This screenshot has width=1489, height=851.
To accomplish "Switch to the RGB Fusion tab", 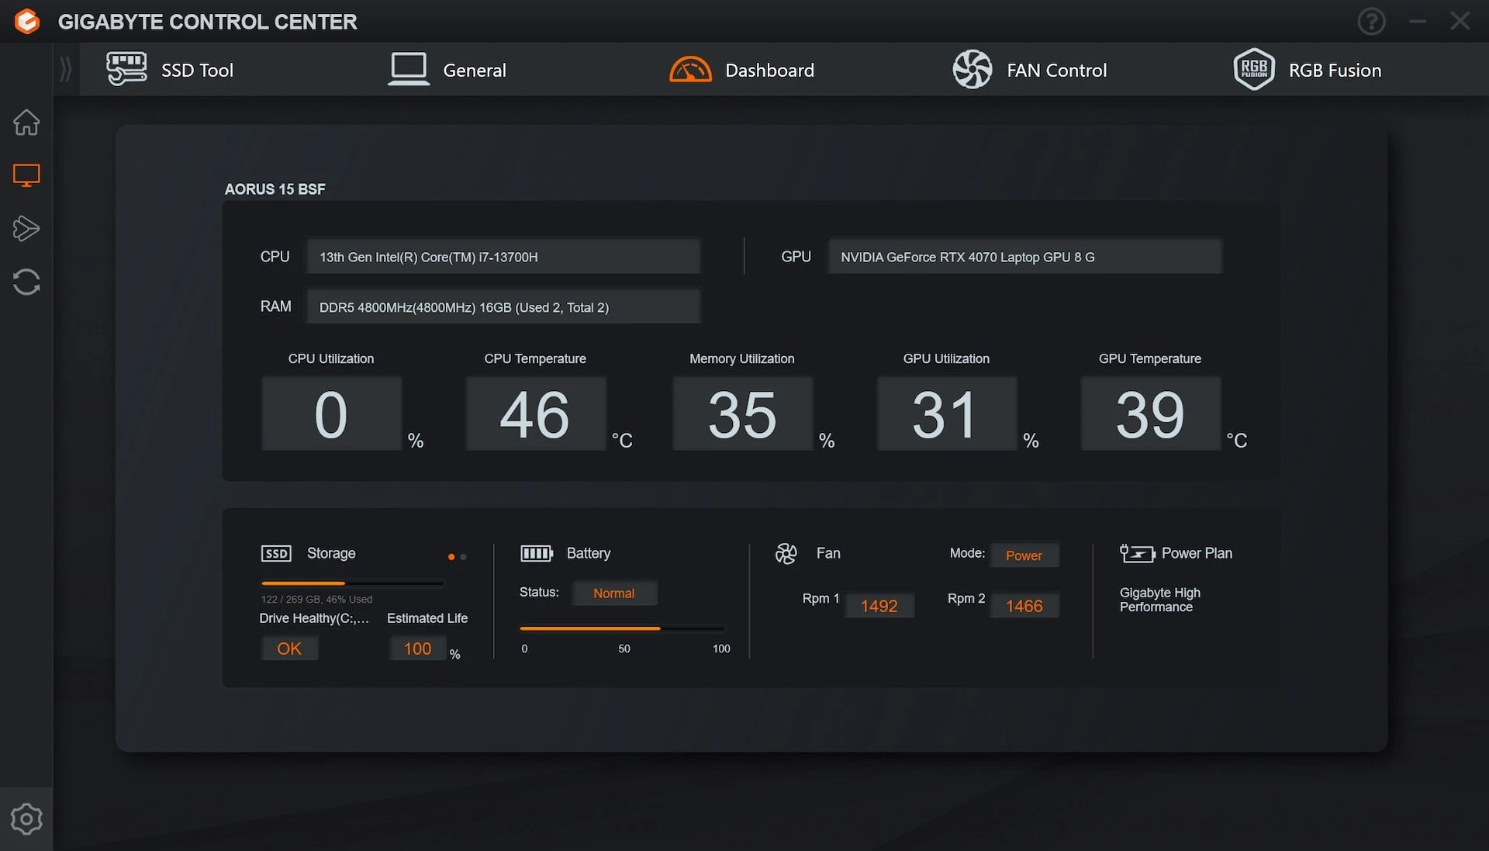I will pyautogui.click(x=1308, y=69).
